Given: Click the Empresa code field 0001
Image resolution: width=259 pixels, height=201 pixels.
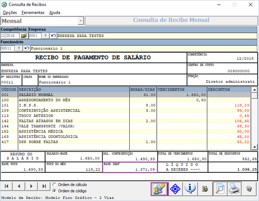Looking at the screenshot, I should tap(35, 35).
